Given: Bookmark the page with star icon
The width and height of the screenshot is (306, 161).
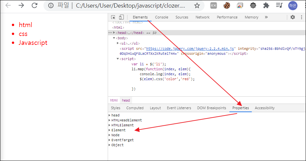Looking at the screenshot, I should 197,6.
